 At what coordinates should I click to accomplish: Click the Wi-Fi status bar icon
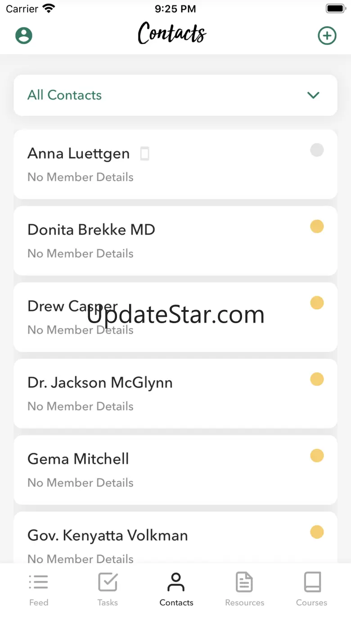click(x=48, y=9)
